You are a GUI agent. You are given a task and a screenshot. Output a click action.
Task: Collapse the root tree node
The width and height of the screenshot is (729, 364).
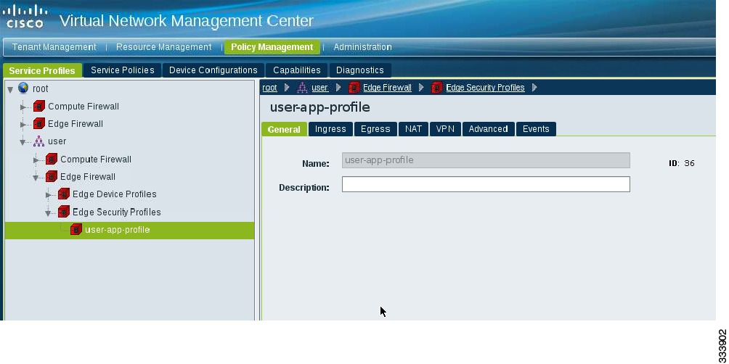[x=10, y=89]
